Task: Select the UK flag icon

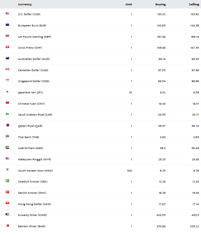Action: pyautogui.click(x=7, y=36)
